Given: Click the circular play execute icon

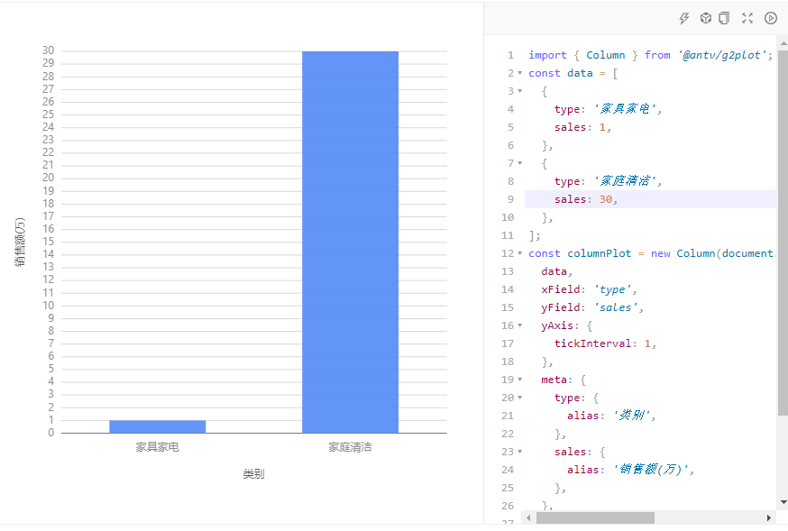Looking at the screenshot, I should [x=770, y=17].
